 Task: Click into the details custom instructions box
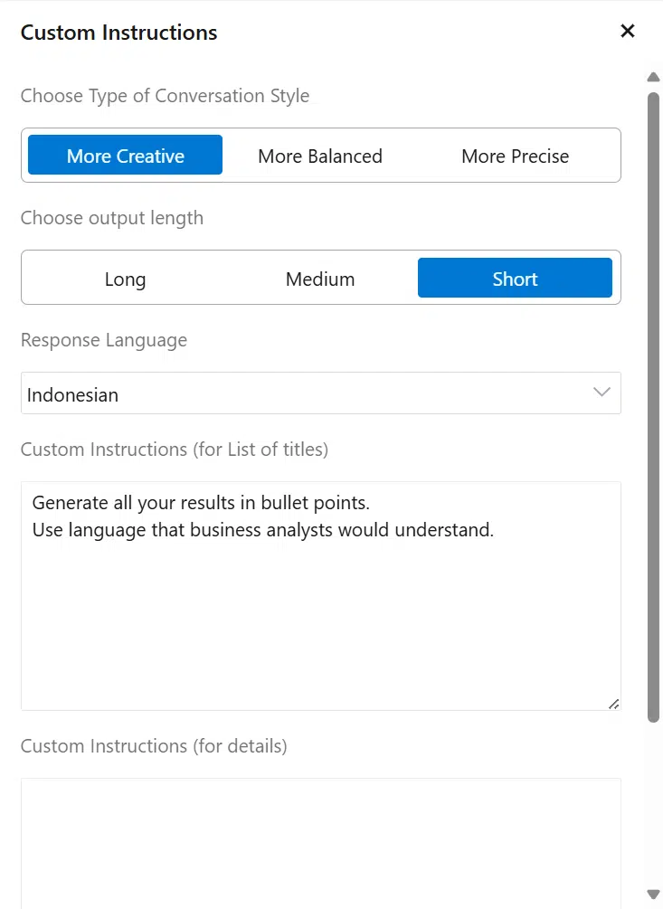(320, 841)
